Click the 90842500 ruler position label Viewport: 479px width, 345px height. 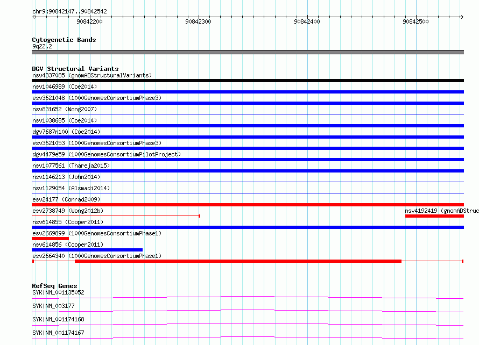click(x=416, y=21)
